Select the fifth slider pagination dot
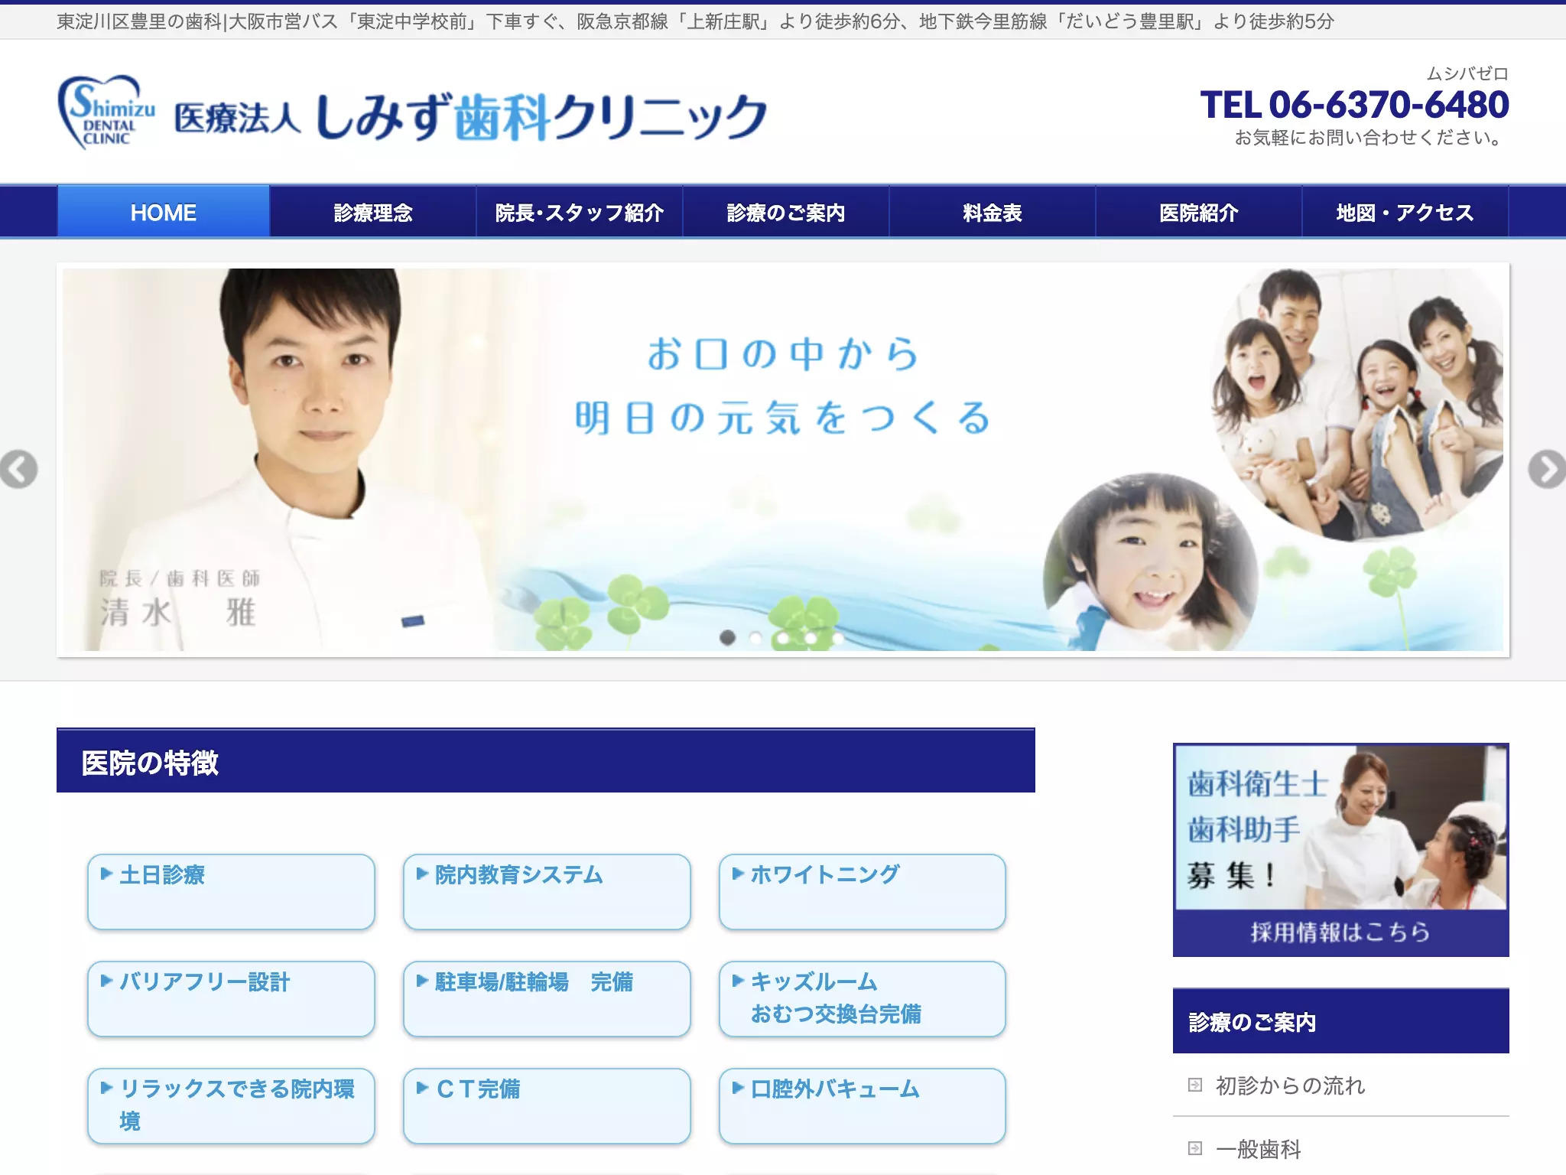Viewport: 1566px width, 1175px height. tap(838, 637)
